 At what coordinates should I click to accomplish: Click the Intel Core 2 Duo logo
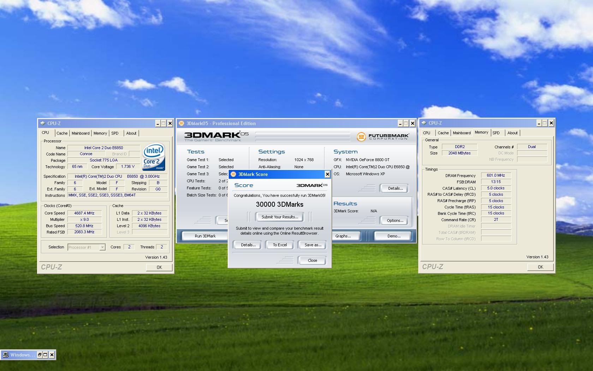[154, 157]
